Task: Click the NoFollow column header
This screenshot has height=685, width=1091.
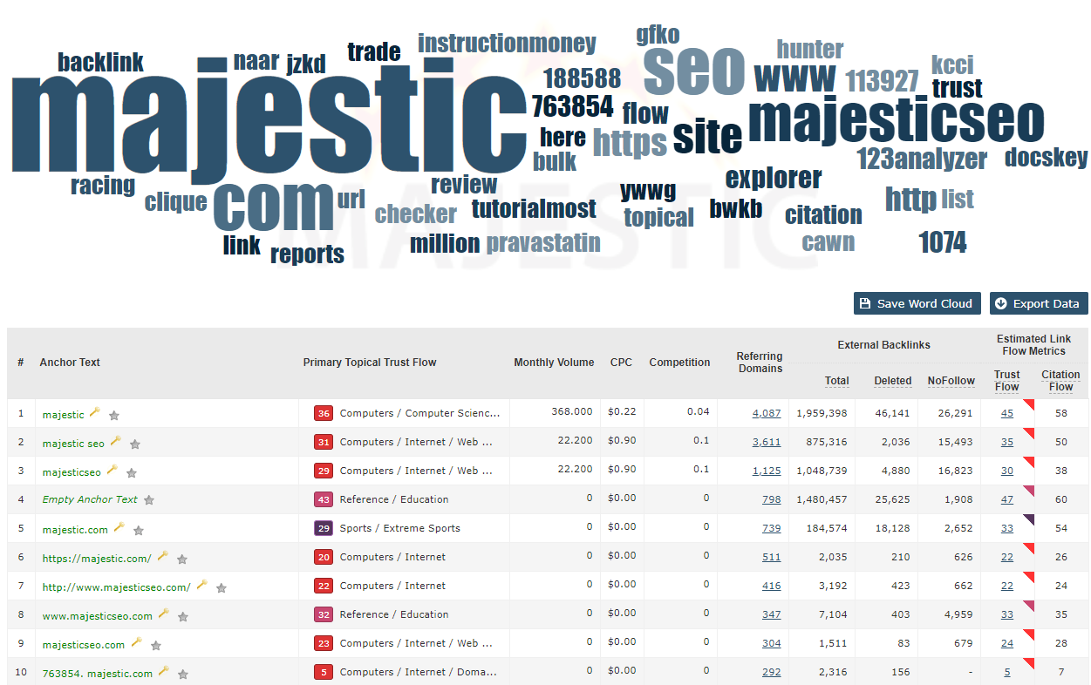Action: click(x=951, y=381)
